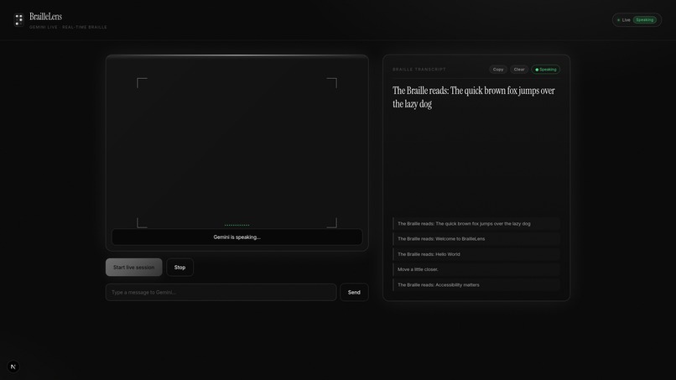Select history row 'Move a little closer.'

[476, 269]
